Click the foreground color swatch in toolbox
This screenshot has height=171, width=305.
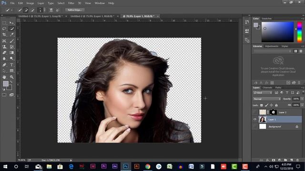point(6,84)
